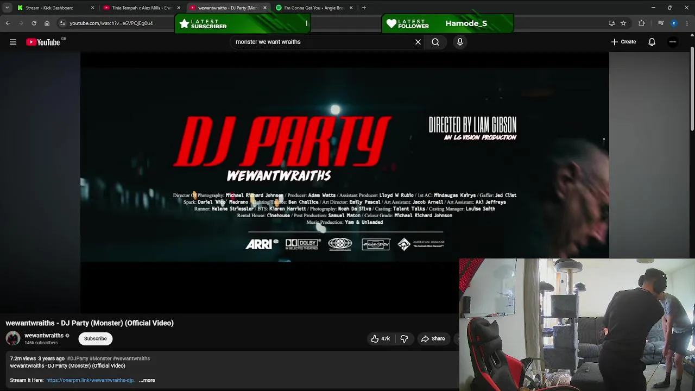Open the onerpm.link stream link

click(x=90, y=380)
